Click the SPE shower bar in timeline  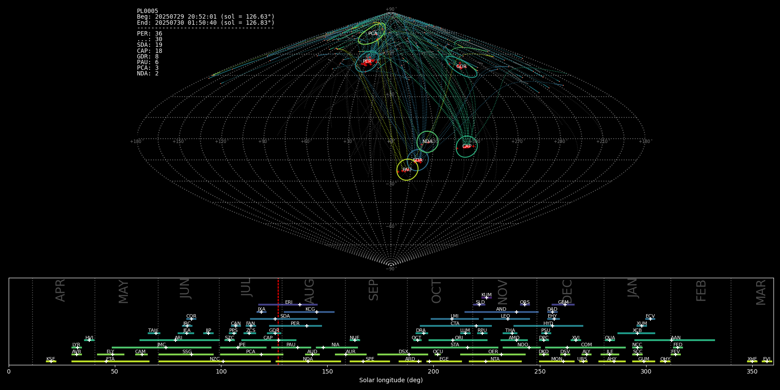[370, 361]
